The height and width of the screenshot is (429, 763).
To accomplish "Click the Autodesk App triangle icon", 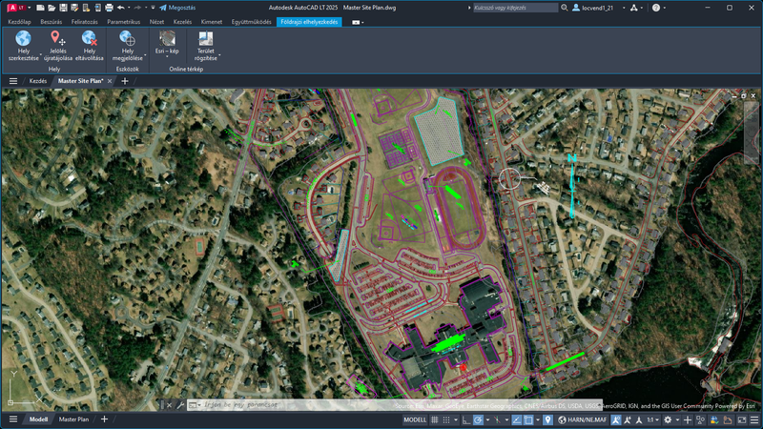I will tap(633, 8).
